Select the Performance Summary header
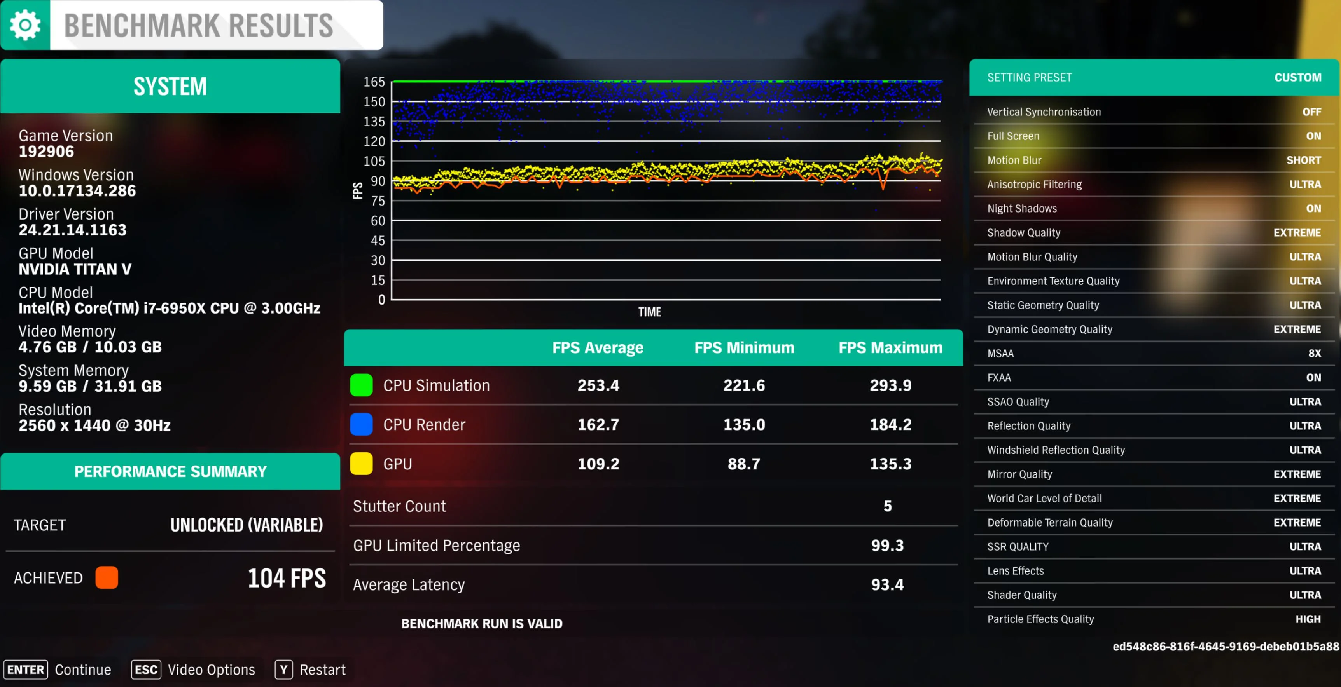The image size is (1341, 687). click(170, 471)
